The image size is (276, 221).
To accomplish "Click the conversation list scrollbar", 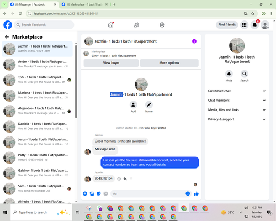I will [x=76, y=81].
